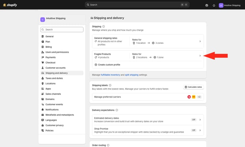The height and width of the screenshot is (147, 245).
Task: Click the +2 carriers badge
Action: coord(199,97)
